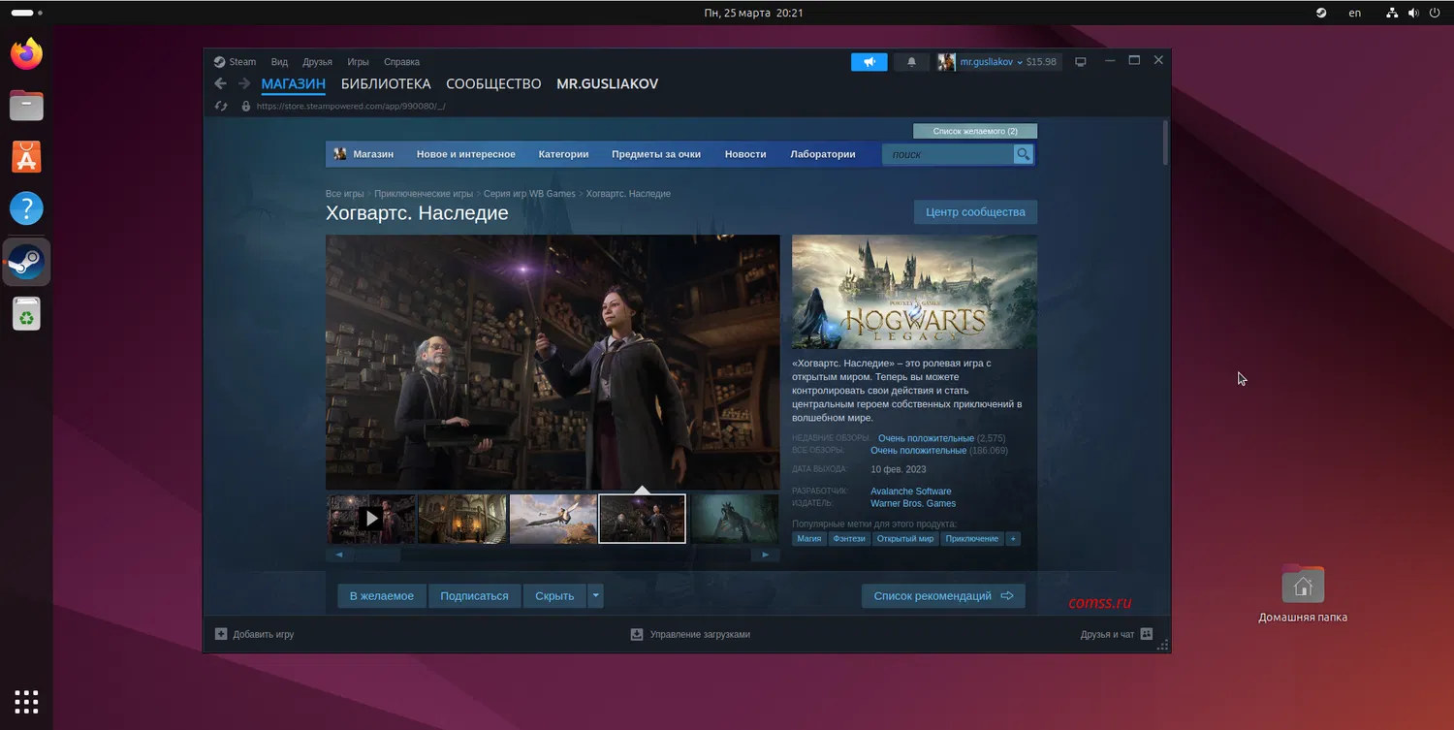Open Список рекомендаций
The width and height of the screenshot is (1454, 730).
(943, 596)
